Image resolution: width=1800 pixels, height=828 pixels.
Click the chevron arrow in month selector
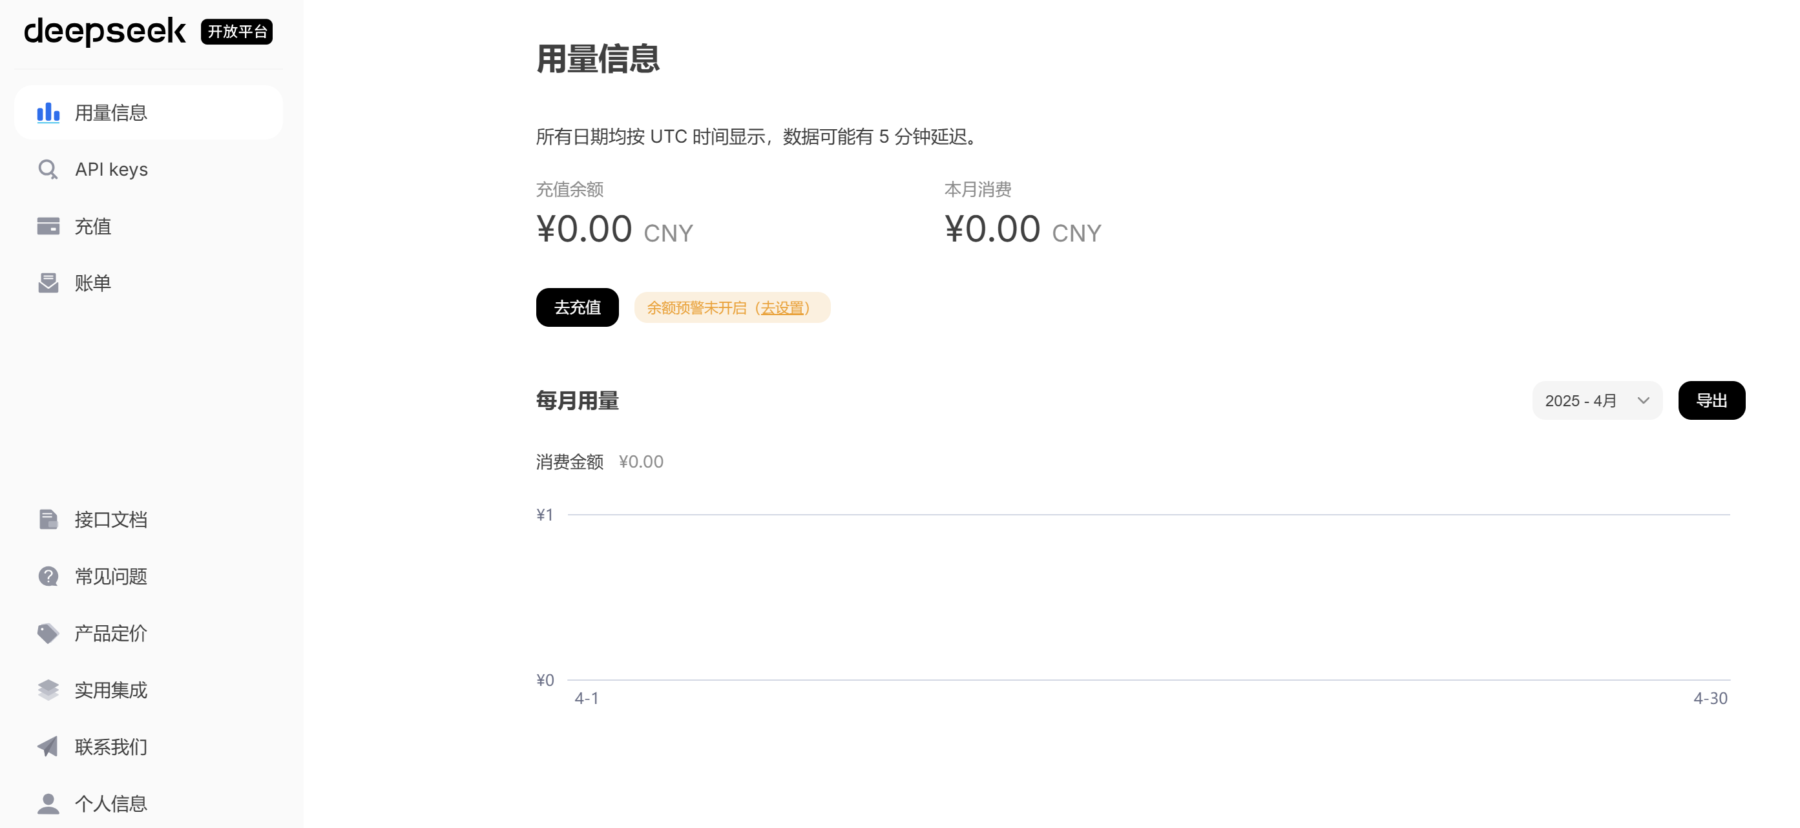pos(1644,400)
